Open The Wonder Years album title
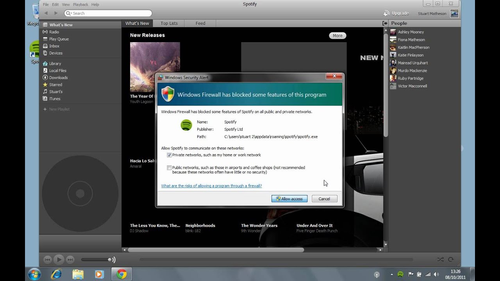This screenshot has width=500, height=281. point(259,226)
